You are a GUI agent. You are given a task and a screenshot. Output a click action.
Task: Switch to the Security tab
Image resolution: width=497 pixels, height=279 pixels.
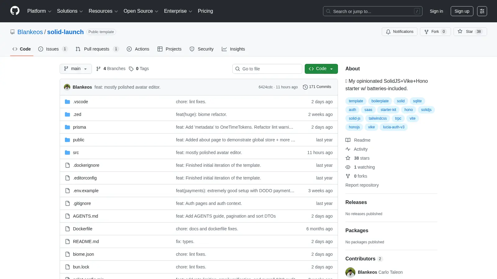202,49
